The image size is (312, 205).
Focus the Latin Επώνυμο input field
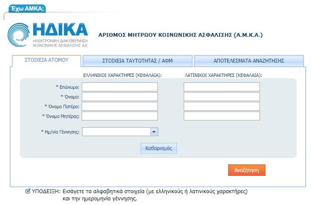[222, 87]
